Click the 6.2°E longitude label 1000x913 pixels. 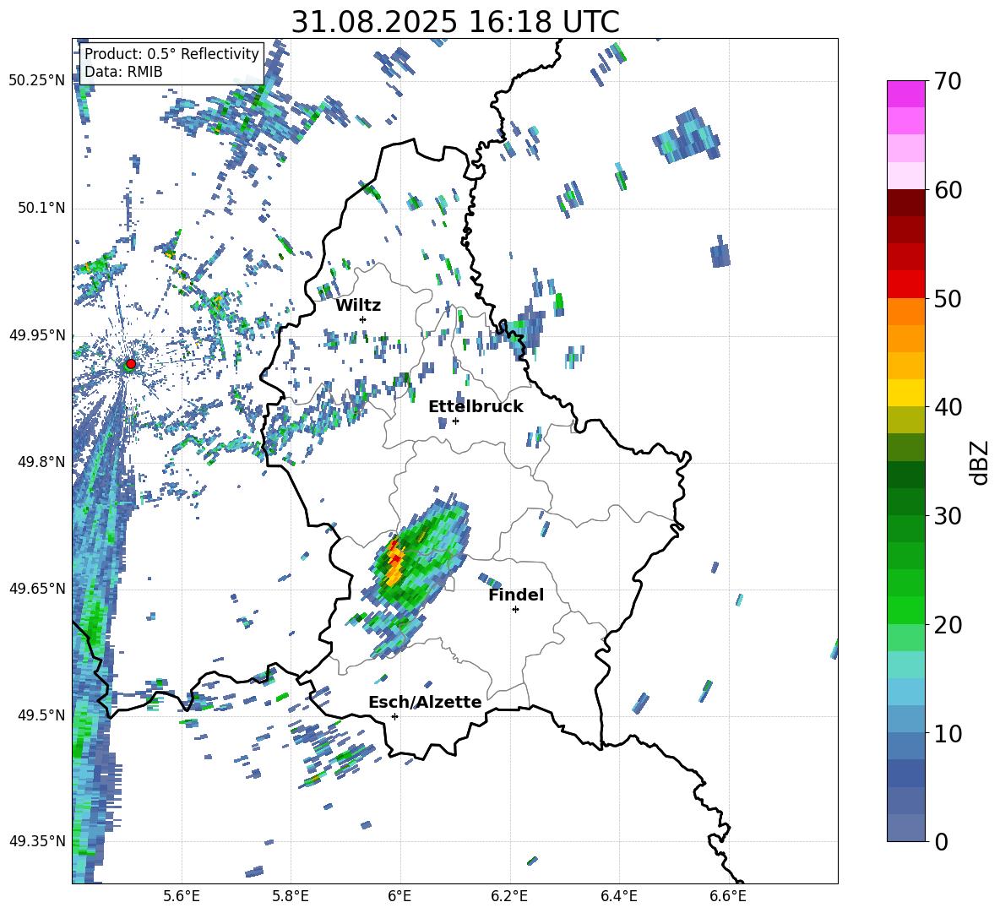(509, 897)
